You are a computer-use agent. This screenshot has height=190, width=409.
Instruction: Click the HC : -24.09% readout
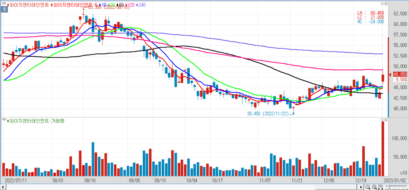(370, 22)
